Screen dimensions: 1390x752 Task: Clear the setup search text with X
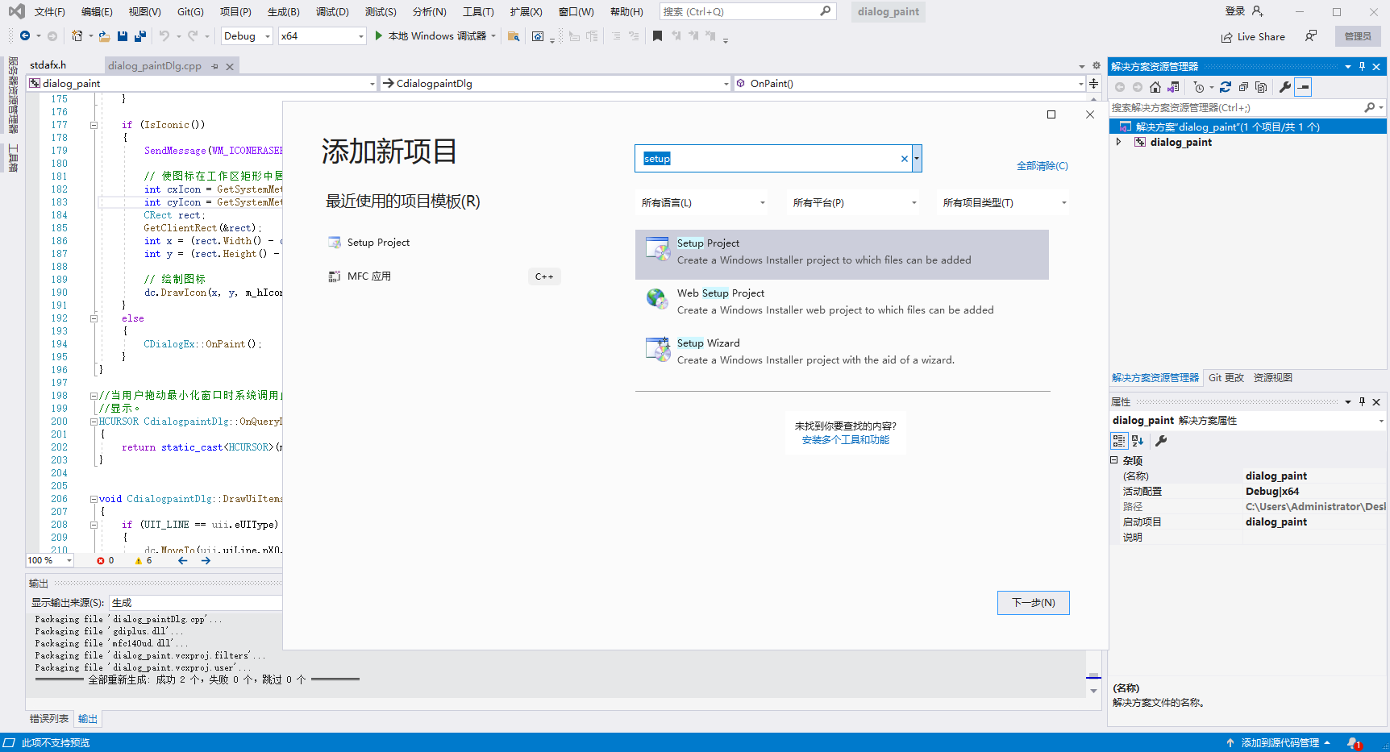(x=905, y=159)
